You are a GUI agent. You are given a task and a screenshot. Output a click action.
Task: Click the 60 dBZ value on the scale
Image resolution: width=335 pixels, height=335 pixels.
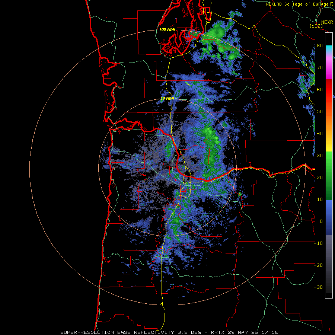320,89
